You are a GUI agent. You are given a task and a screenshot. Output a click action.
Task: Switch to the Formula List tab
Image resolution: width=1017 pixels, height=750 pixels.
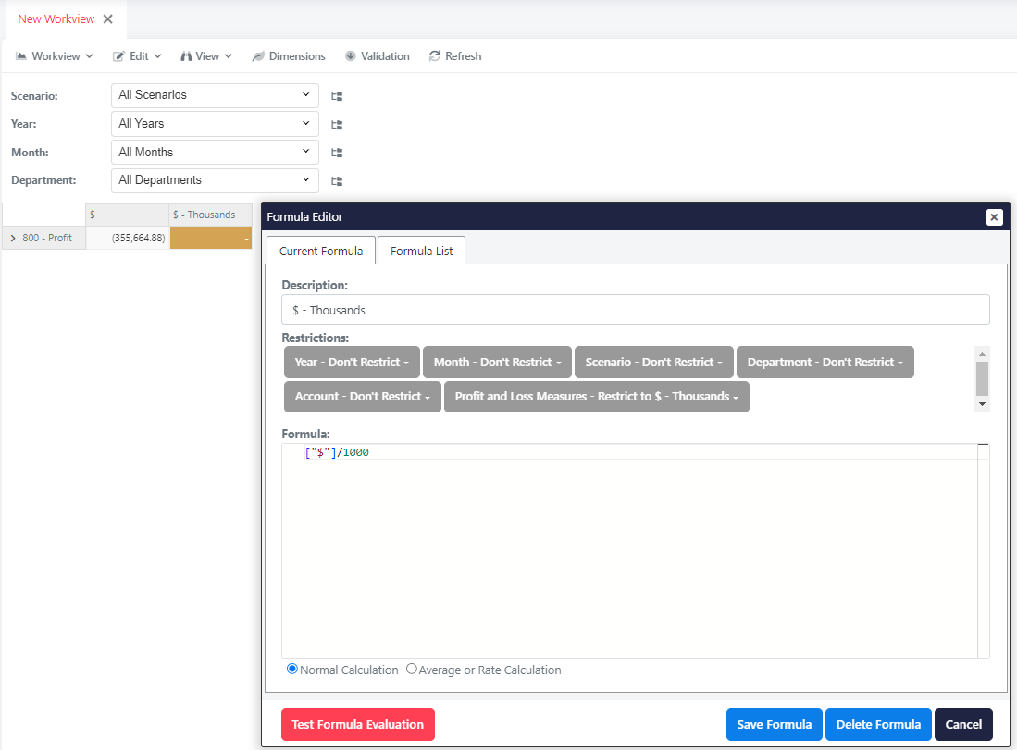[421, 251]
